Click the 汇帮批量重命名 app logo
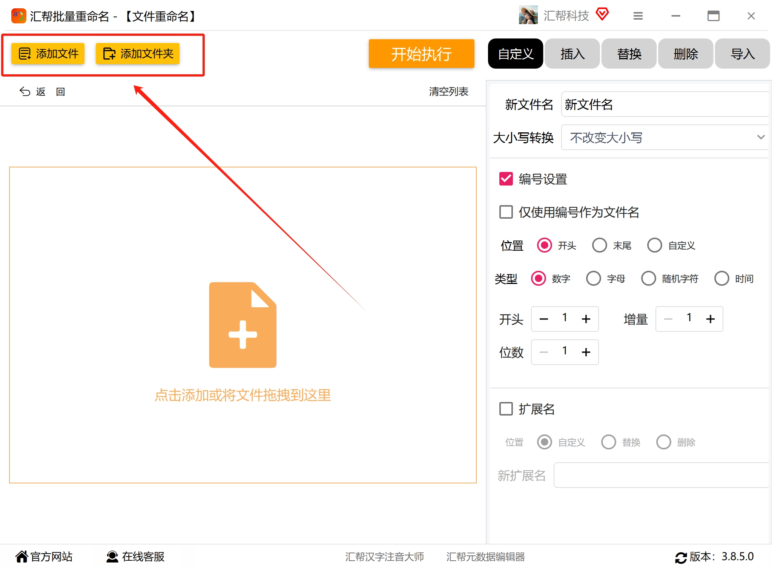772x569 pixels. pyautogui.click(x=18, y=16)
